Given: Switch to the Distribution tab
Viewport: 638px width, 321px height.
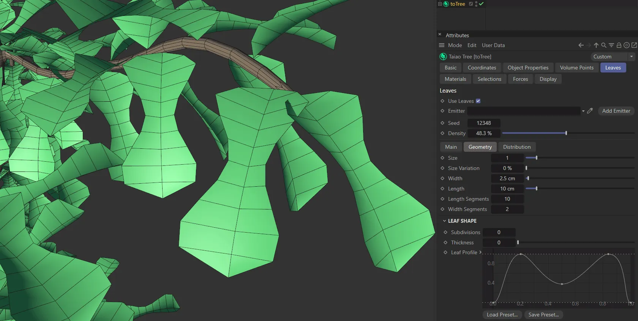Looking at the screenshot, I should (x=516, y=147).
